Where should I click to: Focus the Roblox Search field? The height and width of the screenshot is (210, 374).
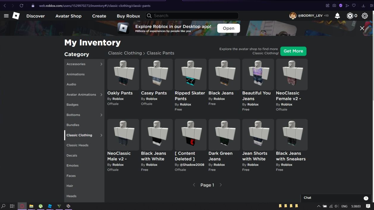(x=192, y=16)
